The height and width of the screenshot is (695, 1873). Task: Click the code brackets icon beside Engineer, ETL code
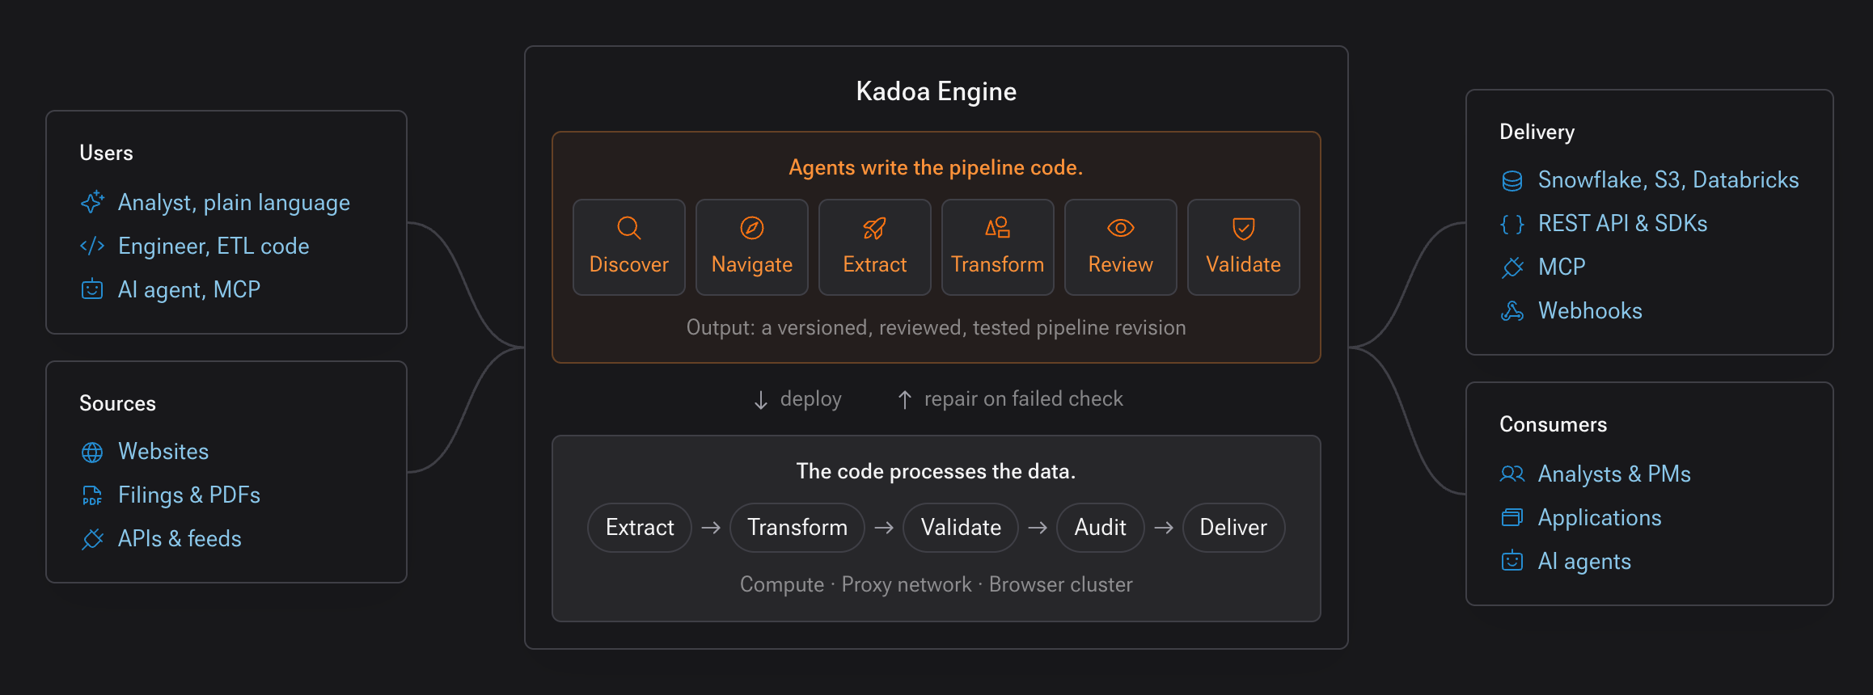click(92, 246)
